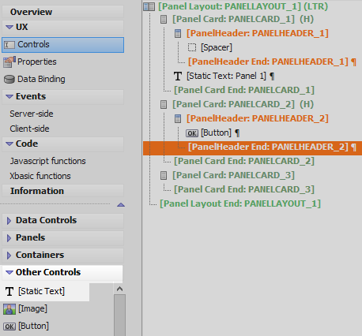Click the Static Text Panel 1 T icon

[178, 76]
